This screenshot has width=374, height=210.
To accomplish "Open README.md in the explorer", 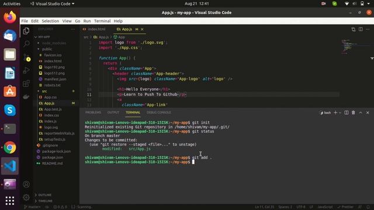I will click(x=52, y=163).
